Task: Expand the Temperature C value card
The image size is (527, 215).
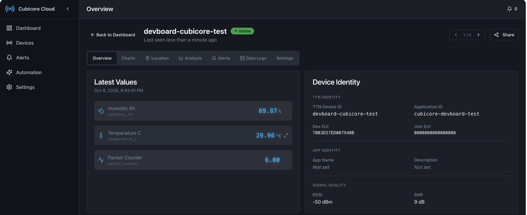Action: point(286,135)
